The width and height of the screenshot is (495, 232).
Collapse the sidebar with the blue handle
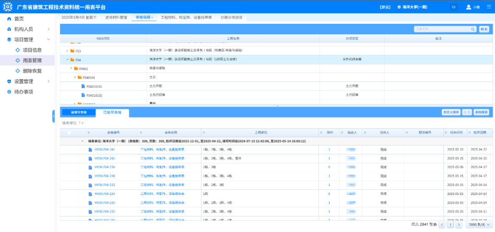tap(53, 116)
